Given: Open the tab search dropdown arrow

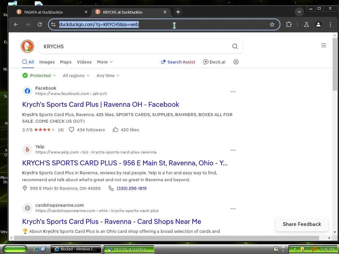Looking at the screenshot, I should tap(299, 12).
